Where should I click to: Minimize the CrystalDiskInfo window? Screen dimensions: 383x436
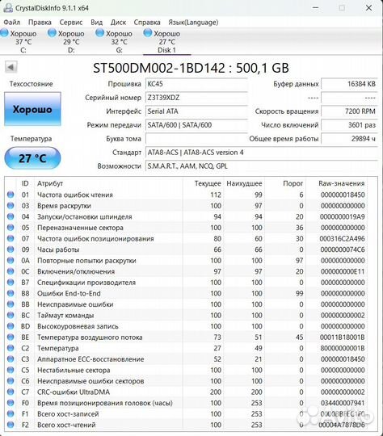315,8
